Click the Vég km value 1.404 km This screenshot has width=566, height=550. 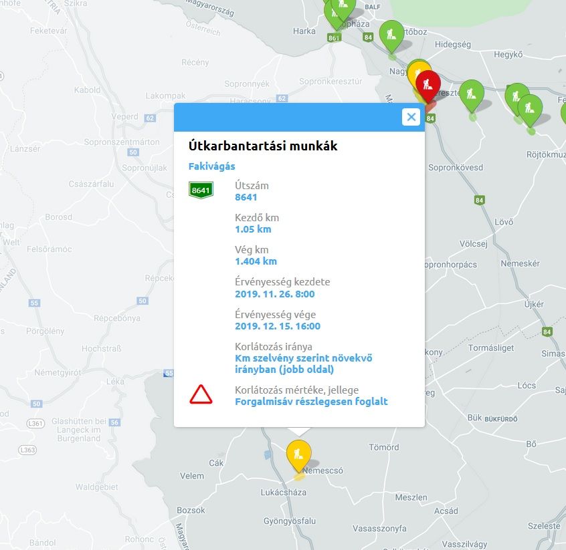256,261
